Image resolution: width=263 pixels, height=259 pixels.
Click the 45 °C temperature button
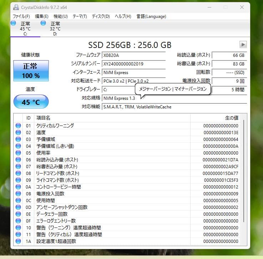[x=31, y=102]
